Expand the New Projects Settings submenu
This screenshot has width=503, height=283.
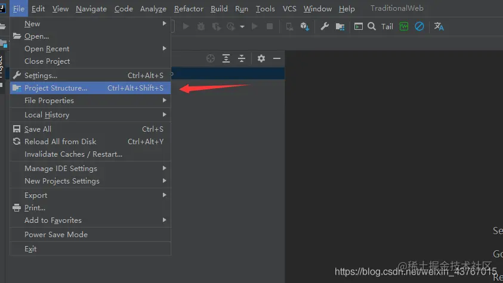click(91, 181)
